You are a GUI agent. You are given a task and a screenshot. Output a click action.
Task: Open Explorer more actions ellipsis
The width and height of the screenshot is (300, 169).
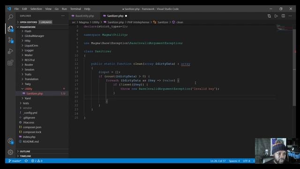coord(63,16)
